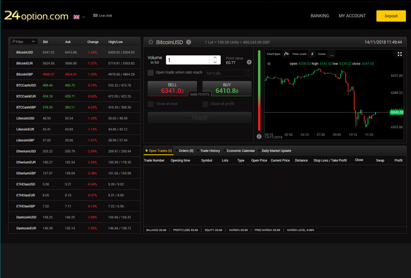
Task: Click the Volume in lot input field
Action: pos(188,60)
